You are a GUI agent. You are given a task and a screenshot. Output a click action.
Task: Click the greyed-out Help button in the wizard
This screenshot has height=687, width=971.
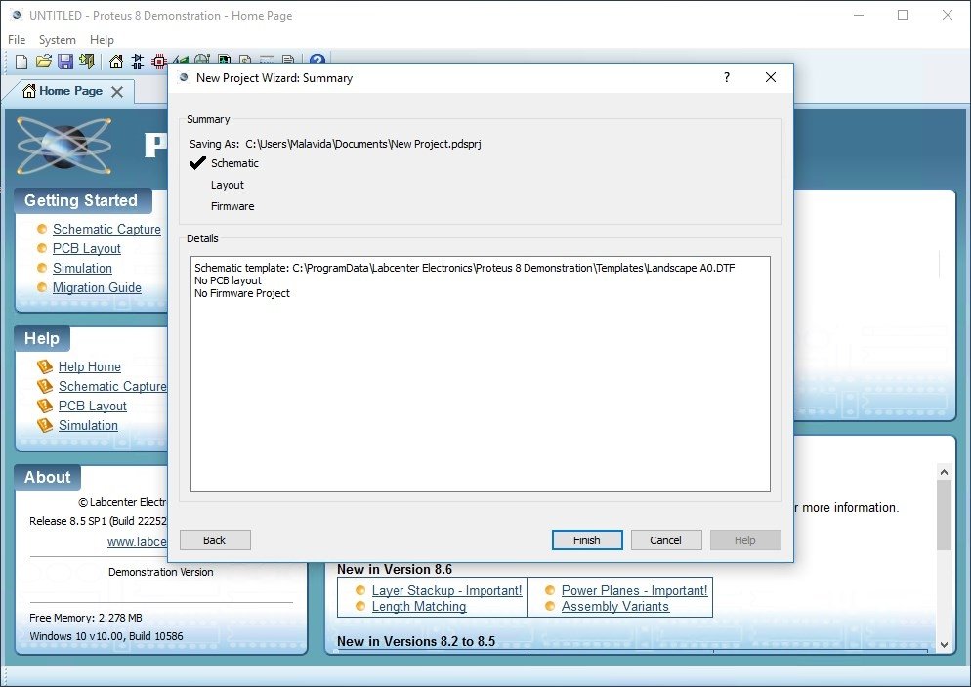pyautogui.click(x=745, y=540)
